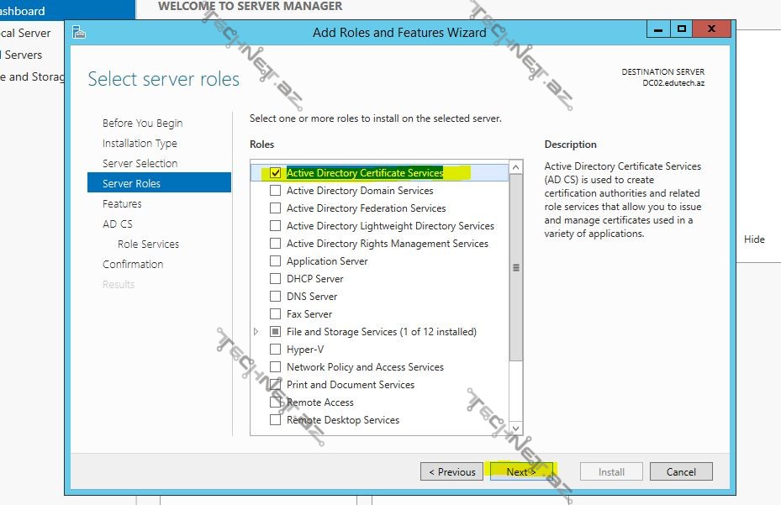This screenshot has height=505, width=781.
Task: Click the wizard icon in title bar
Action: pos(79,32)
